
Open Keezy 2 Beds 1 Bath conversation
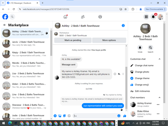[x=25, y=54]
